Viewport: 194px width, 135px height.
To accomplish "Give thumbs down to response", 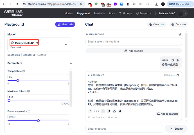I will [x=120, y=111].
